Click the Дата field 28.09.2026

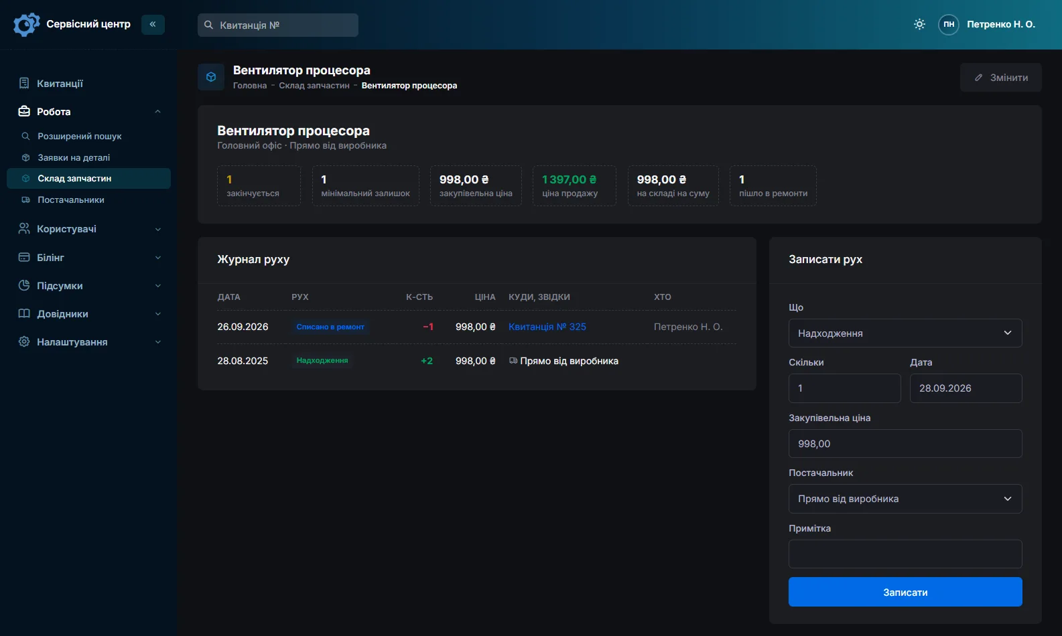tap(966, 388)
